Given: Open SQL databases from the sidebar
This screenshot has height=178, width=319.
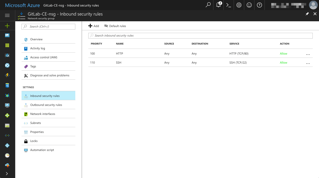Looking at the screenshot, I should tap(7, 85).
